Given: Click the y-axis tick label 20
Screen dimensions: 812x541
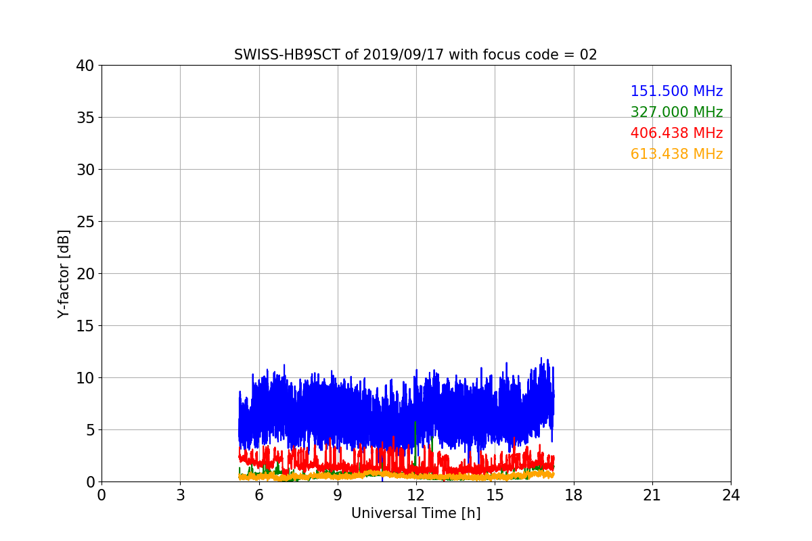Looking at the screenshot, I should tap(85, 274).
